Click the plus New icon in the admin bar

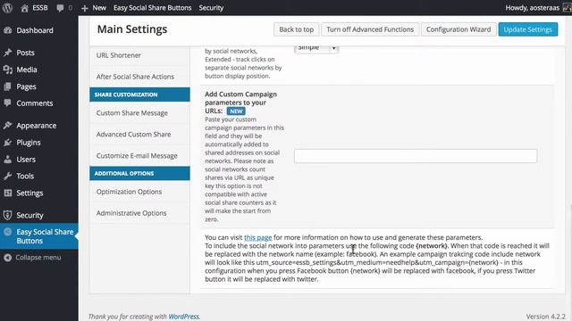tap(85, 8)
